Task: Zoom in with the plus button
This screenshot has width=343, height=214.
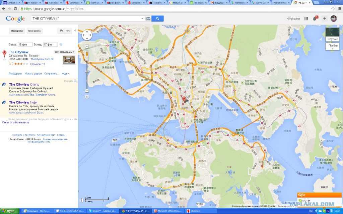Action: 87,59
